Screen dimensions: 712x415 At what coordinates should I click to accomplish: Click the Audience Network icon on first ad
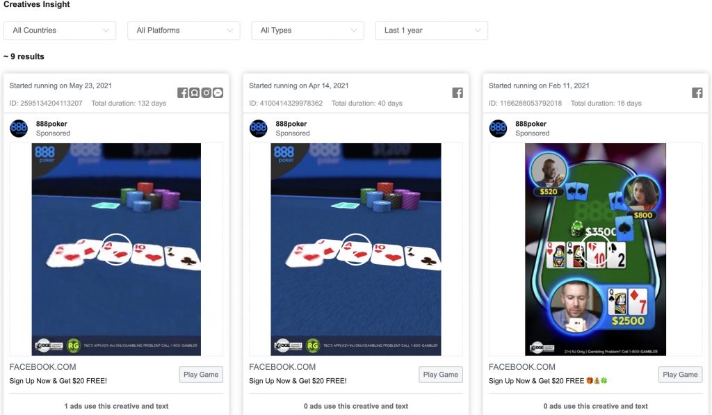[195, 93]
